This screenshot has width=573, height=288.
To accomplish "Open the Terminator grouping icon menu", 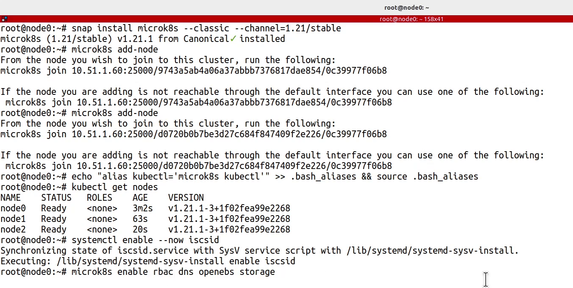I will tap(4, 19).
